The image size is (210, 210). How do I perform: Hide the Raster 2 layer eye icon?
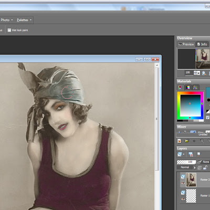click(183, 183)
